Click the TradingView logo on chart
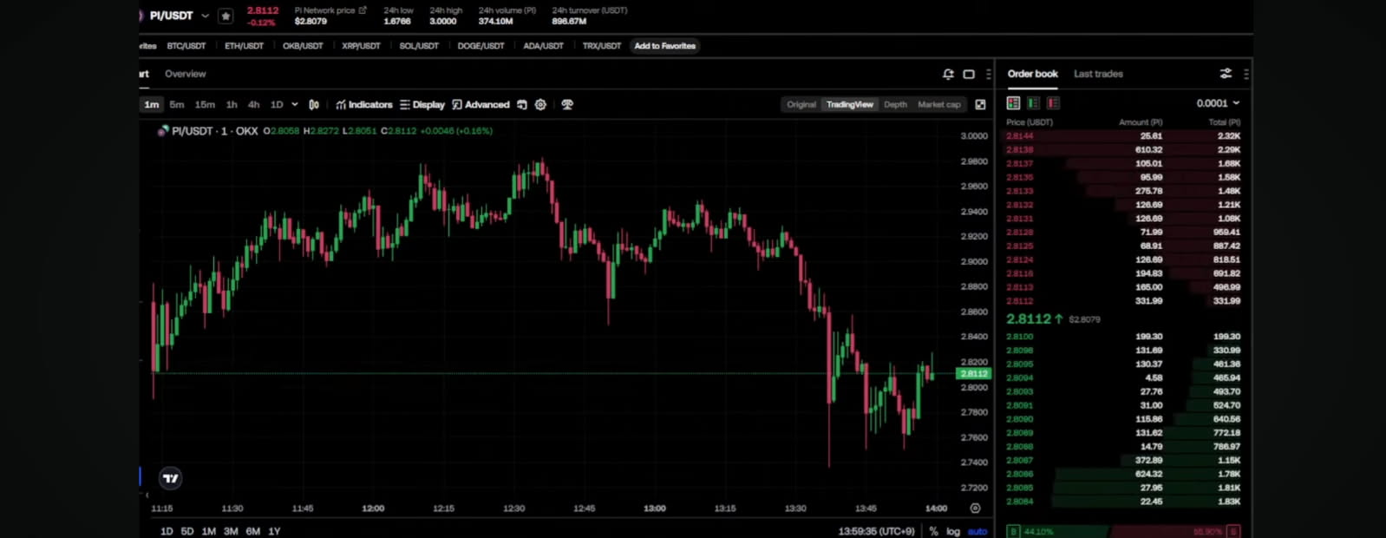 (171, 478)
